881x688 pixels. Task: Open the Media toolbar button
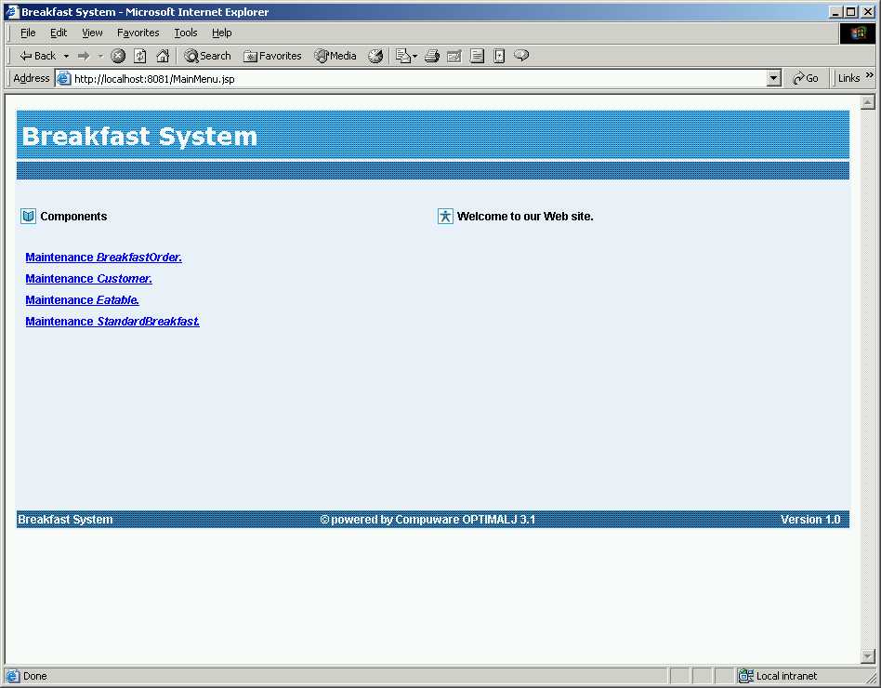pos(335,56)
